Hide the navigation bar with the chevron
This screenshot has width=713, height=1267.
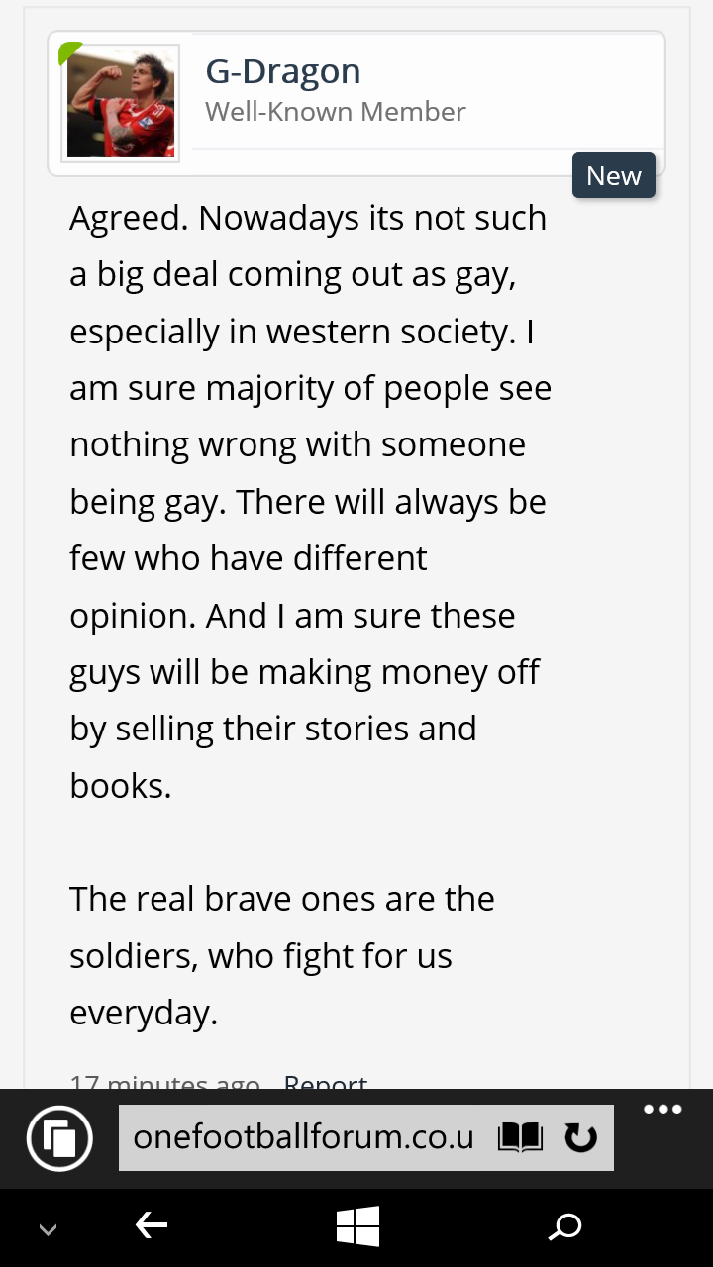tap(48, 1230)
